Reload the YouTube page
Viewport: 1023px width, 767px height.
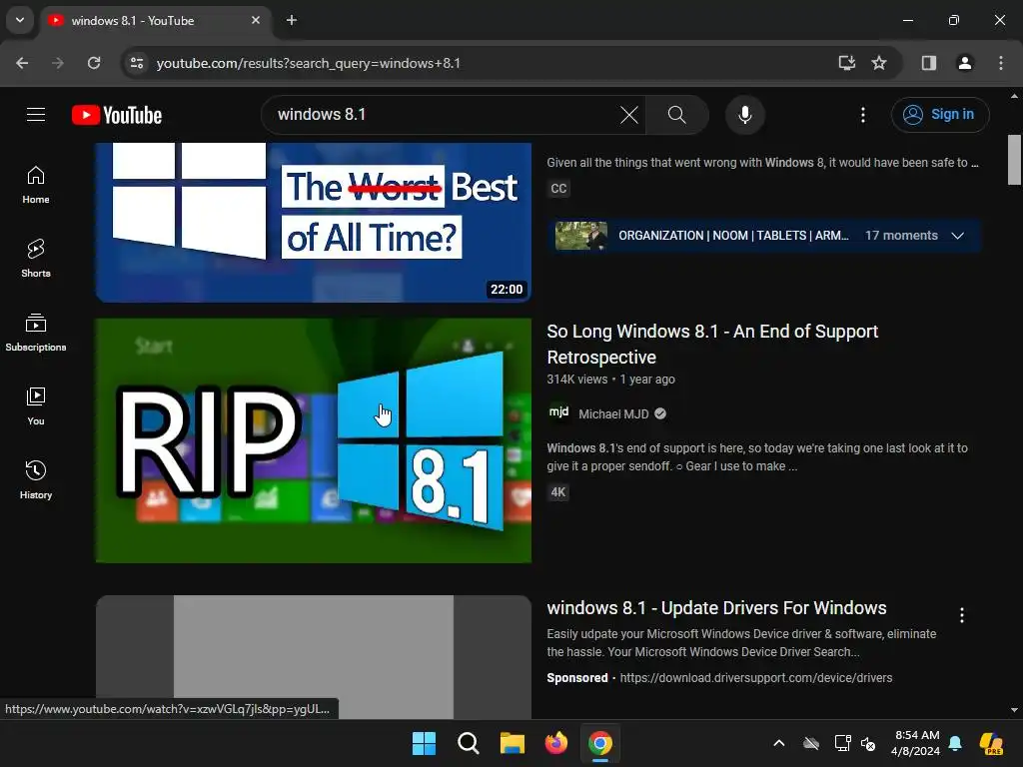coord(94,63)
